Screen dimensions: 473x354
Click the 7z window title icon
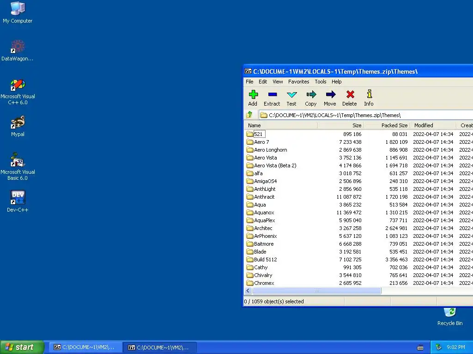[248, 71]
